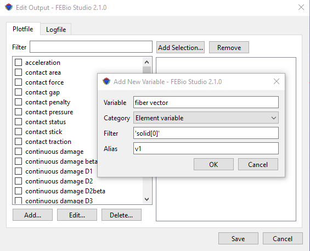
Task: Click the Filter field containing 'solid[0]'
Action: click(x=206, y=133)
